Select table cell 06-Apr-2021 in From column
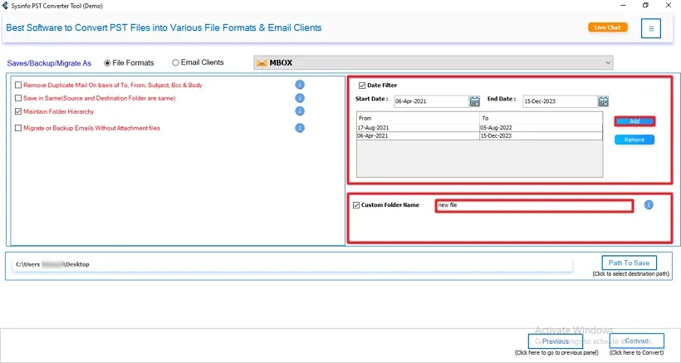 tap(418, 136)
